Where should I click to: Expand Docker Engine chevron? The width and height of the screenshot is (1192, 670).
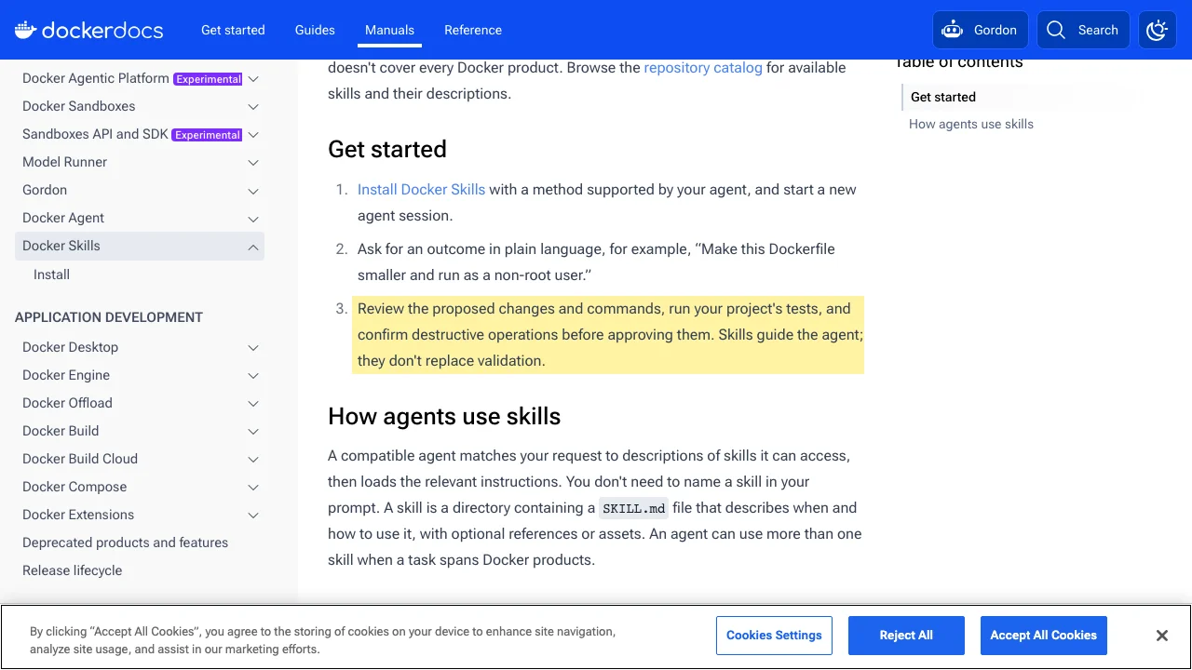(x=253, y=376)
